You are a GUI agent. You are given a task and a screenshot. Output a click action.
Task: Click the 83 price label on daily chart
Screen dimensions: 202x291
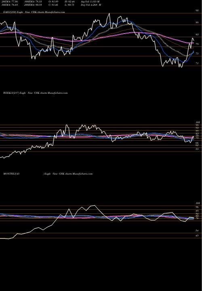tap(197, 34)
